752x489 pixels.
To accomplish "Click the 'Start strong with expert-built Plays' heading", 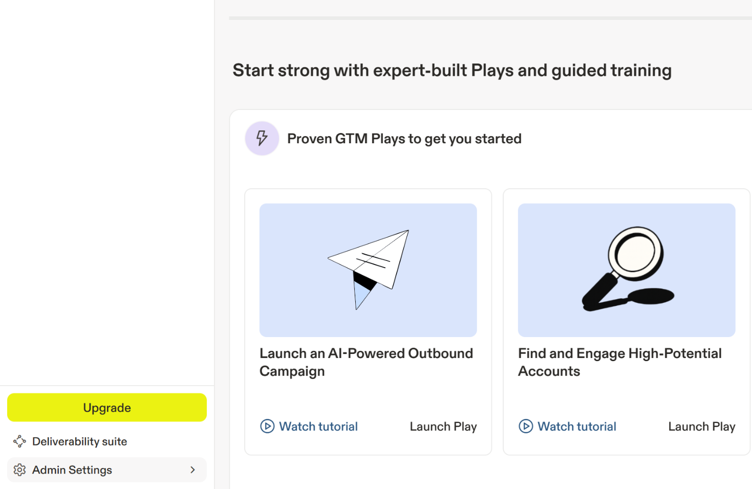I will tap(452, 71).
